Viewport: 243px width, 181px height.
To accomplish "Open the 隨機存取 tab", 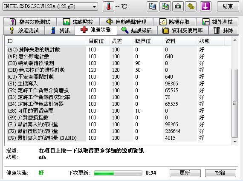I will click(174, 22).
